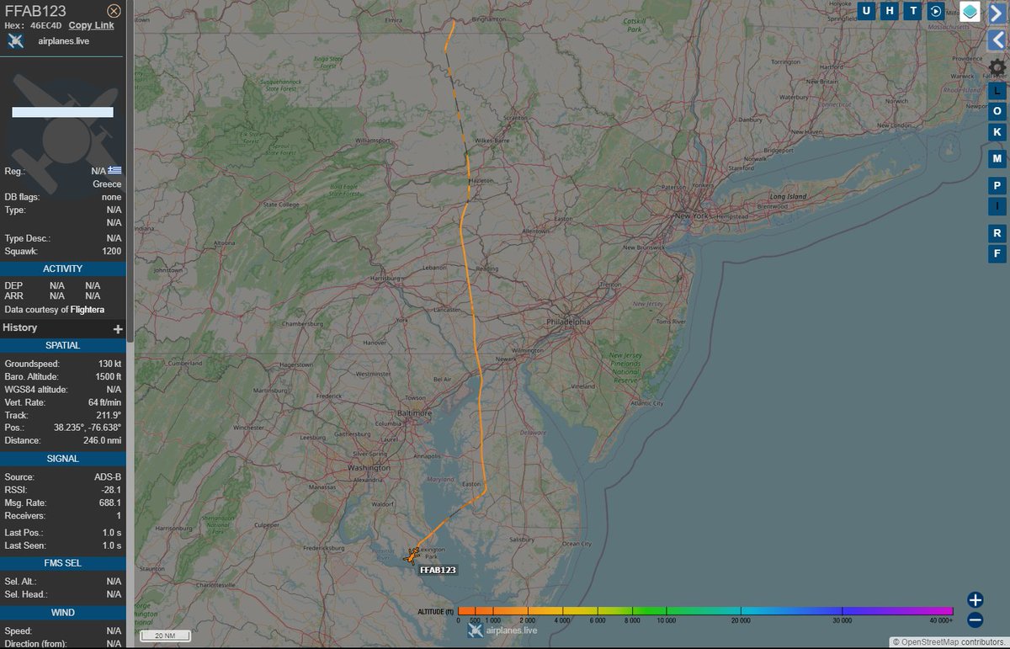The height and width of the screenshot is (649, 1010).
Task: Zoom out the map with minus button
Action: tap(975, 620)
